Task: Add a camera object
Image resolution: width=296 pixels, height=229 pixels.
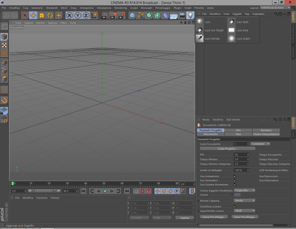Action: [x=182, y=15]
